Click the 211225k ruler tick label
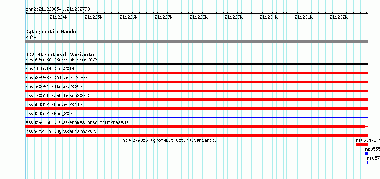The width and height of the screenshot is (380, 179). pyautogui.click(x=94, y=17)
